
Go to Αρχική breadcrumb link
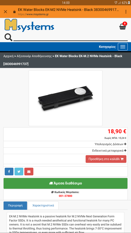point(8,56)
